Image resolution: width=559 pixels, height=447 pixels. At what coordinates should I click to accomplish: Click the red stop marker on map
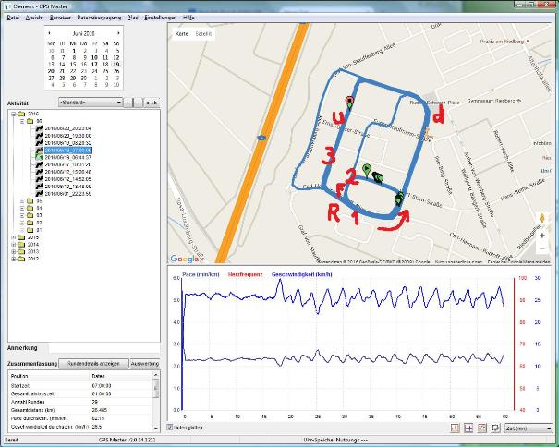[349, 100]
